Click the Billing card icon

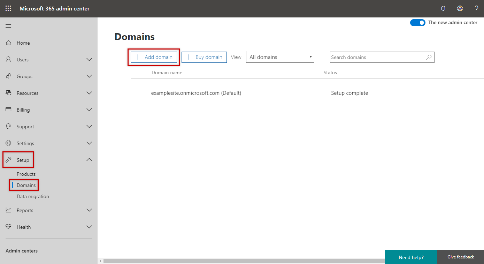9,110
